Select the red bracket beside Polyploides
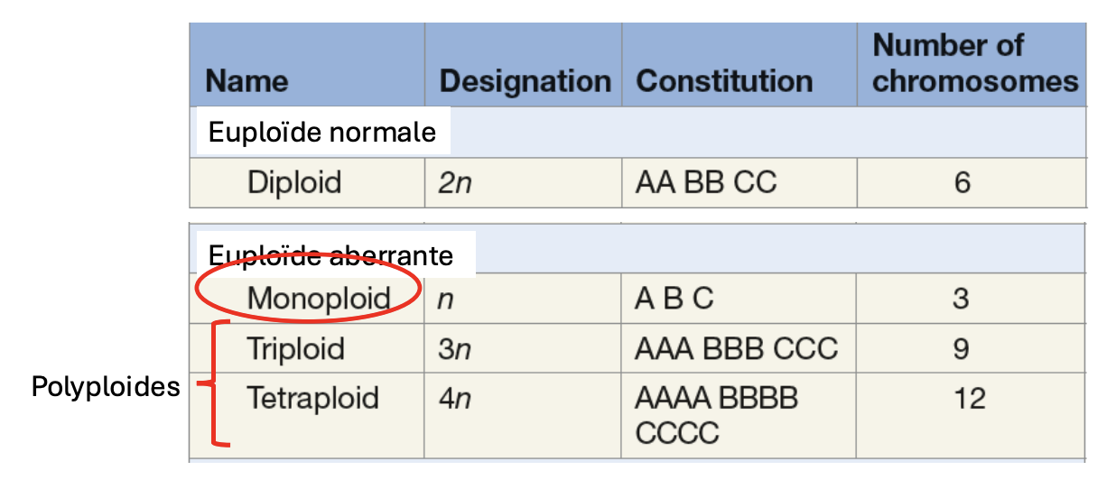 point(215,384)
